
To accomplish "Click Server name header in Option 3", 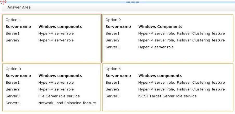I will 18,76.
